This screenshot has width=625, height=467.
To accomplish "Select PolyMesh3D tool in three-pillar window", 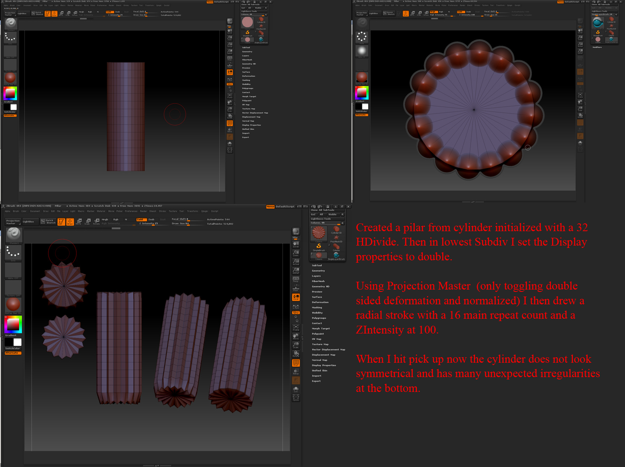I will coord(336,239).
